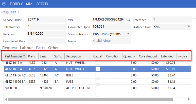
Task: Click the Name field Khalid Abrar
Action: pyautogui.click(x=111, y=41)
